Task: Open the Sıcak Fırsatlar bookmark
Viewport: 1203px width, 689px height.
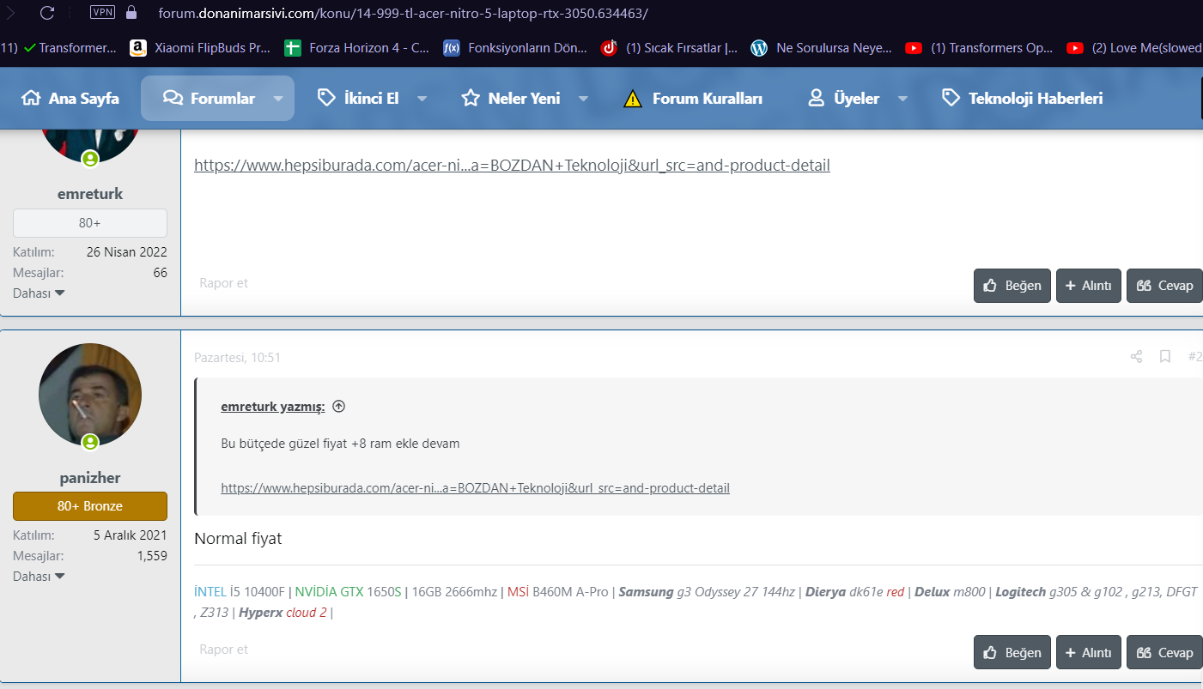Action: pos(669,48)
